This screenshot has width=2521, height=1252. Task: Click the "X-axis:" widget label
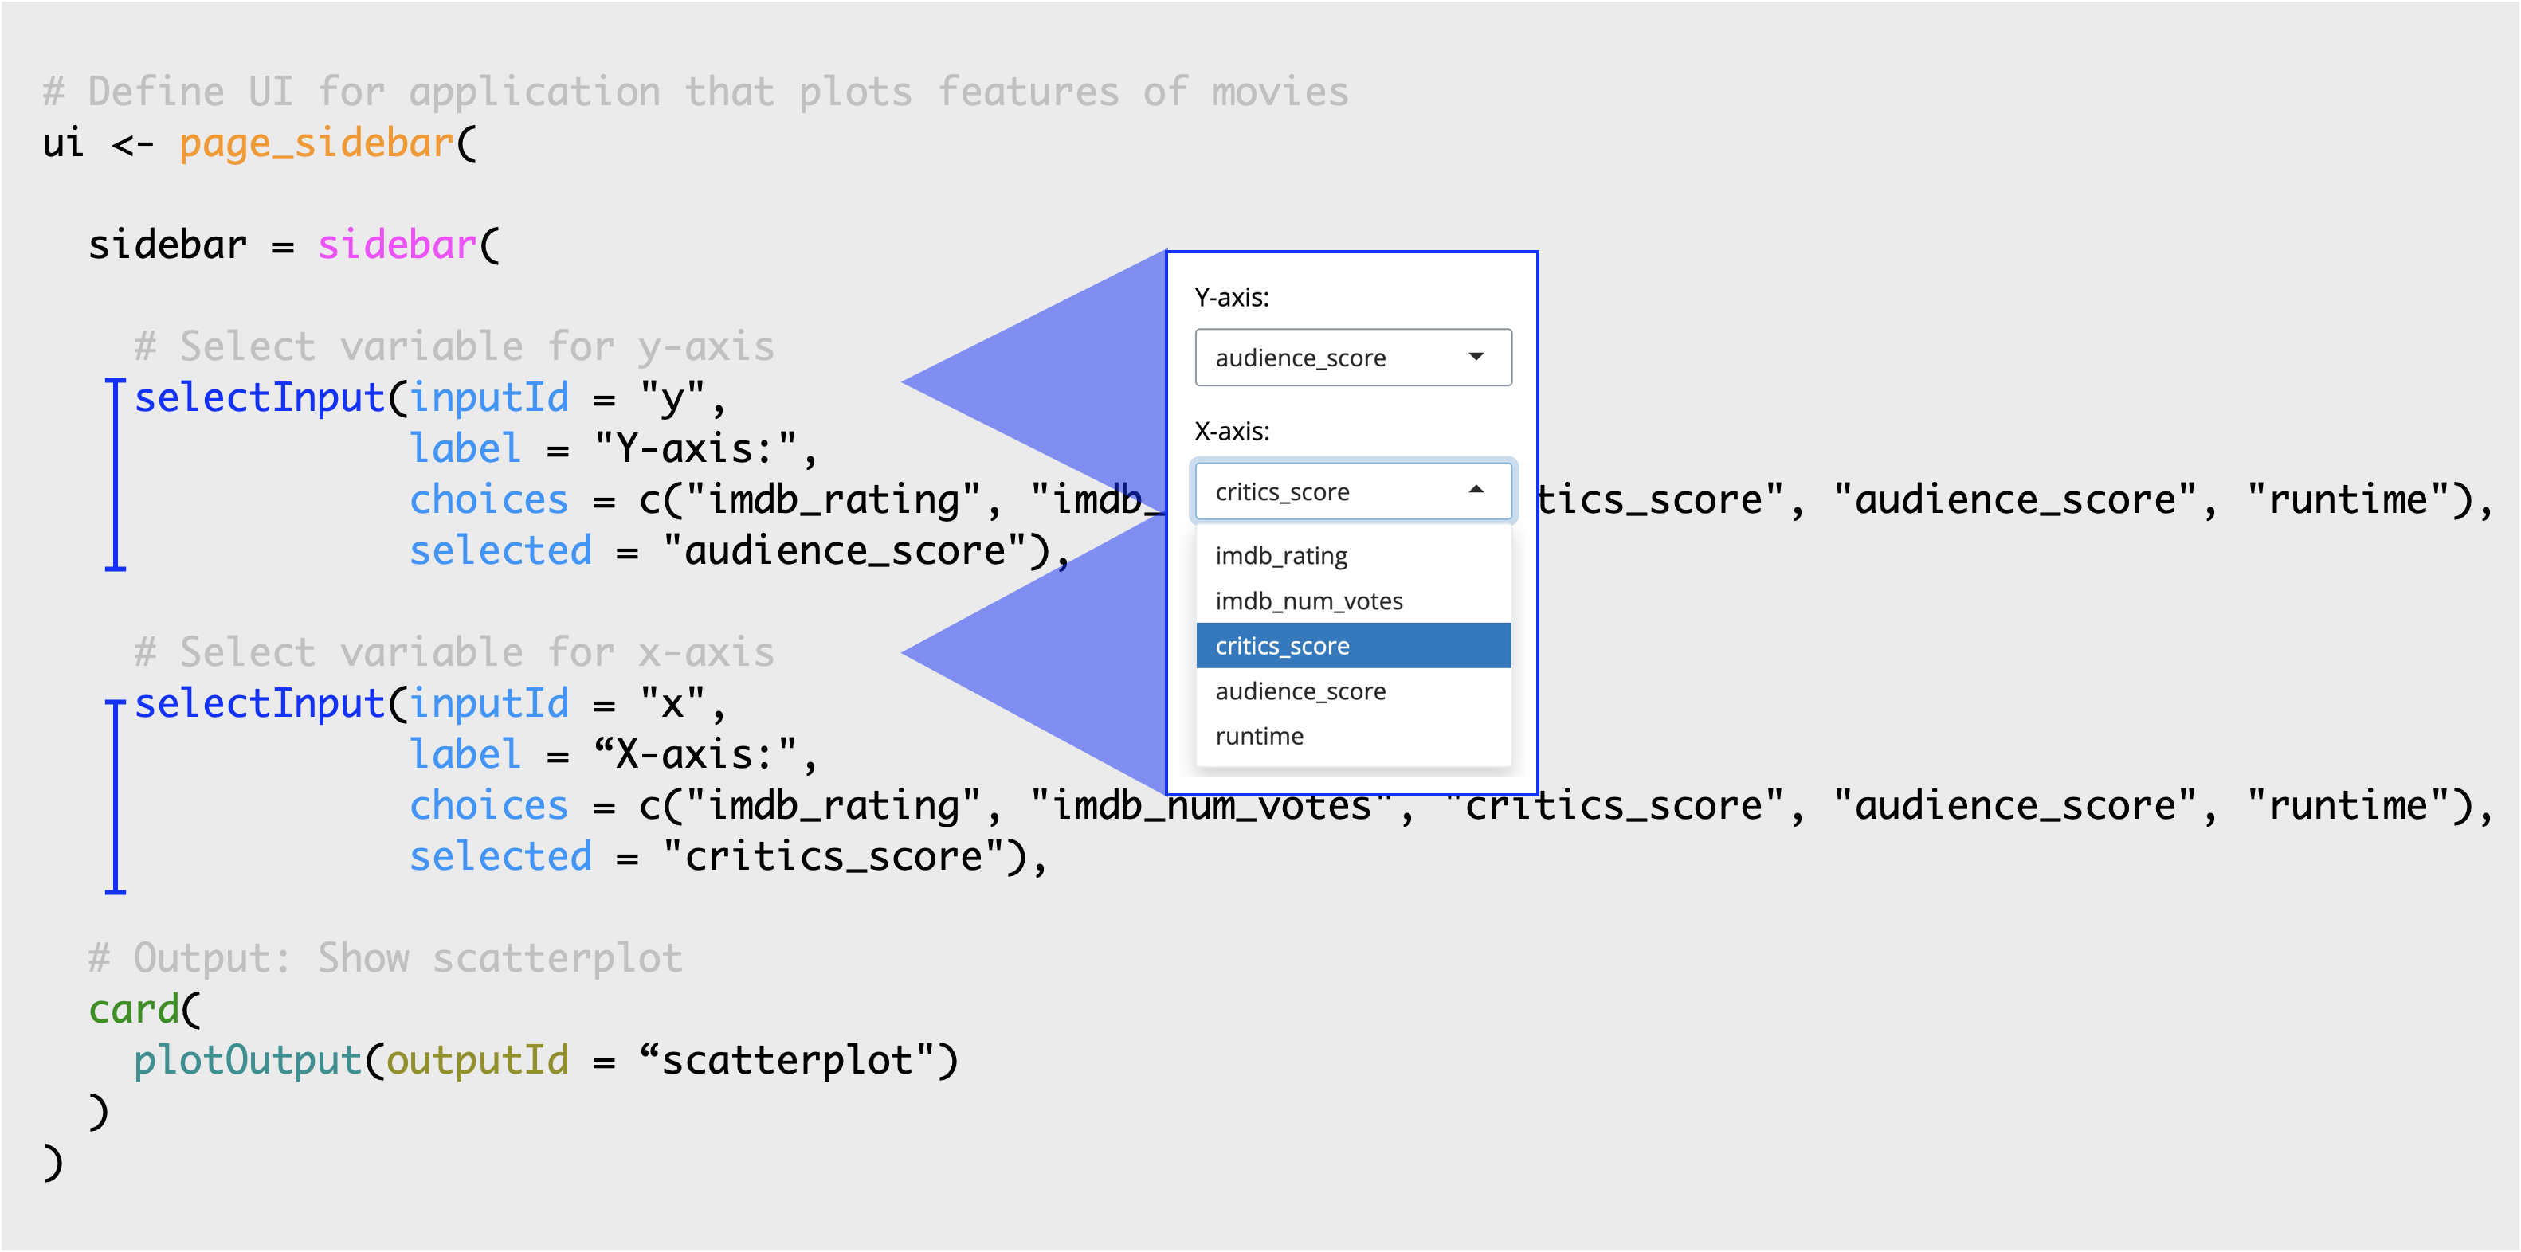pos(1231,432)
